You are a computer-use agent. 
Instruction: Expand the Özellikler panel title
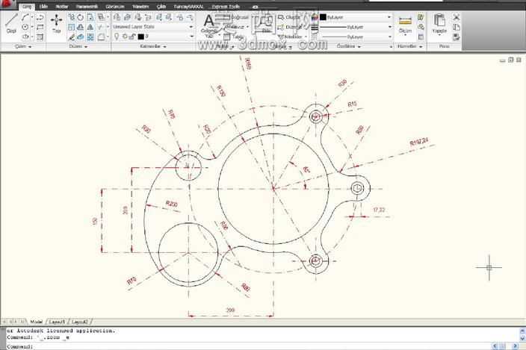[x=348, y=46]
